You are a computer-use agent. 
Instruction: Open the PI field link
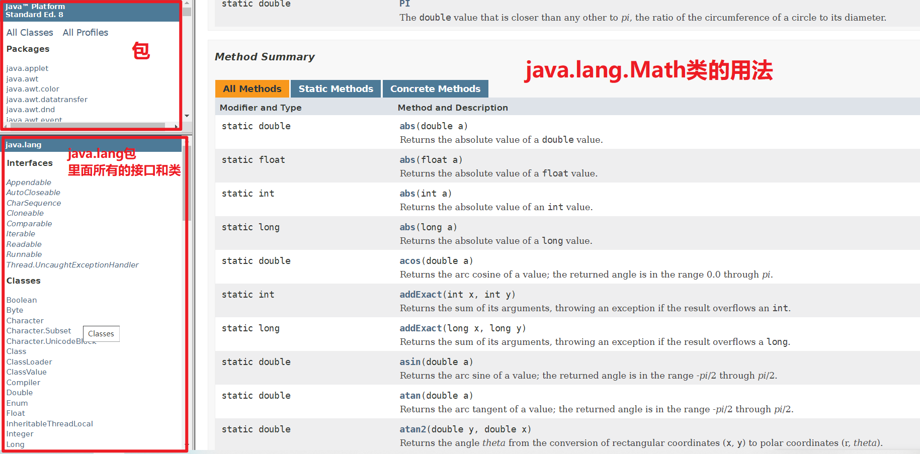pos(405,4)
